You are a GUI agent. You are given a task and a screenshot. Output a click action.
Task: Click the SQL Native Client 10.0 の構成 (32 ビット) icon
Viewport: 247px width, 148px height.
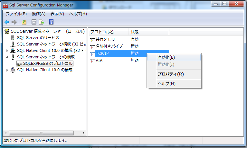click(13, 51)
